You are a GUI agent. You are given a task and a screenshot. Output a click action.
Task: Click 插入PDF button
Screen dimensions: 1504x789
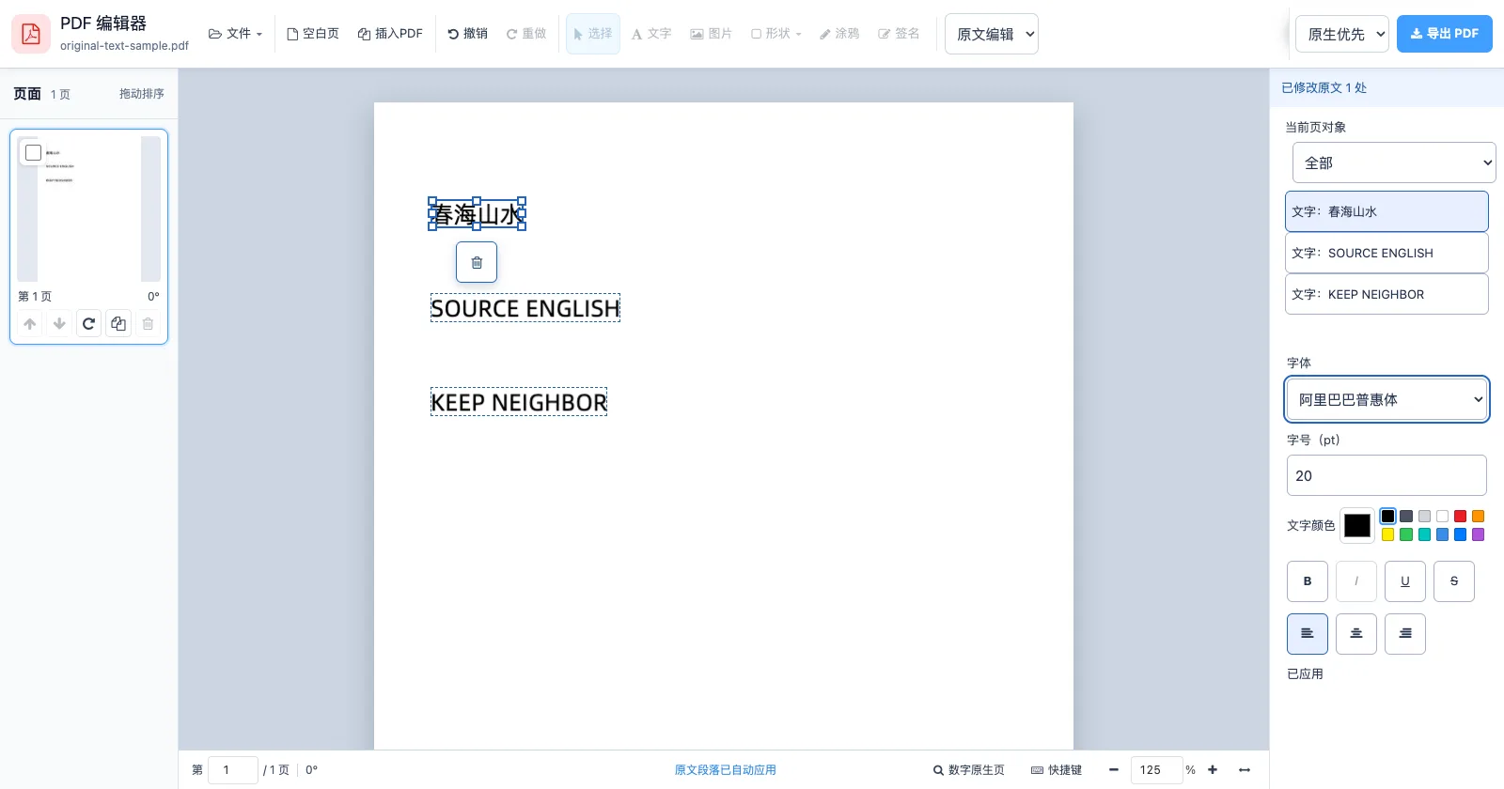coord(390,34)
